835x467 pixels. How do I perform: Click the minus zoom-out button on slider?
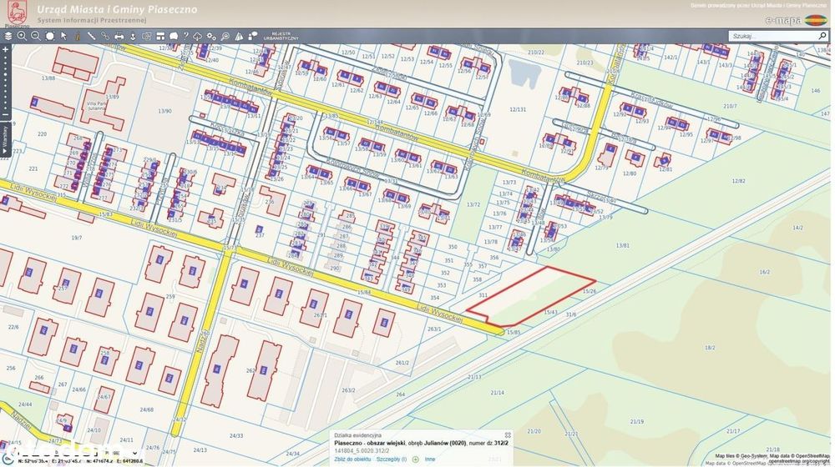(5, 115)
